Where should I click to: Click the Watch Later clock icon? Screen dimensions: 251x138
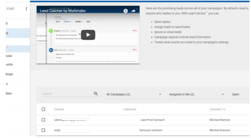click(125, 11)
